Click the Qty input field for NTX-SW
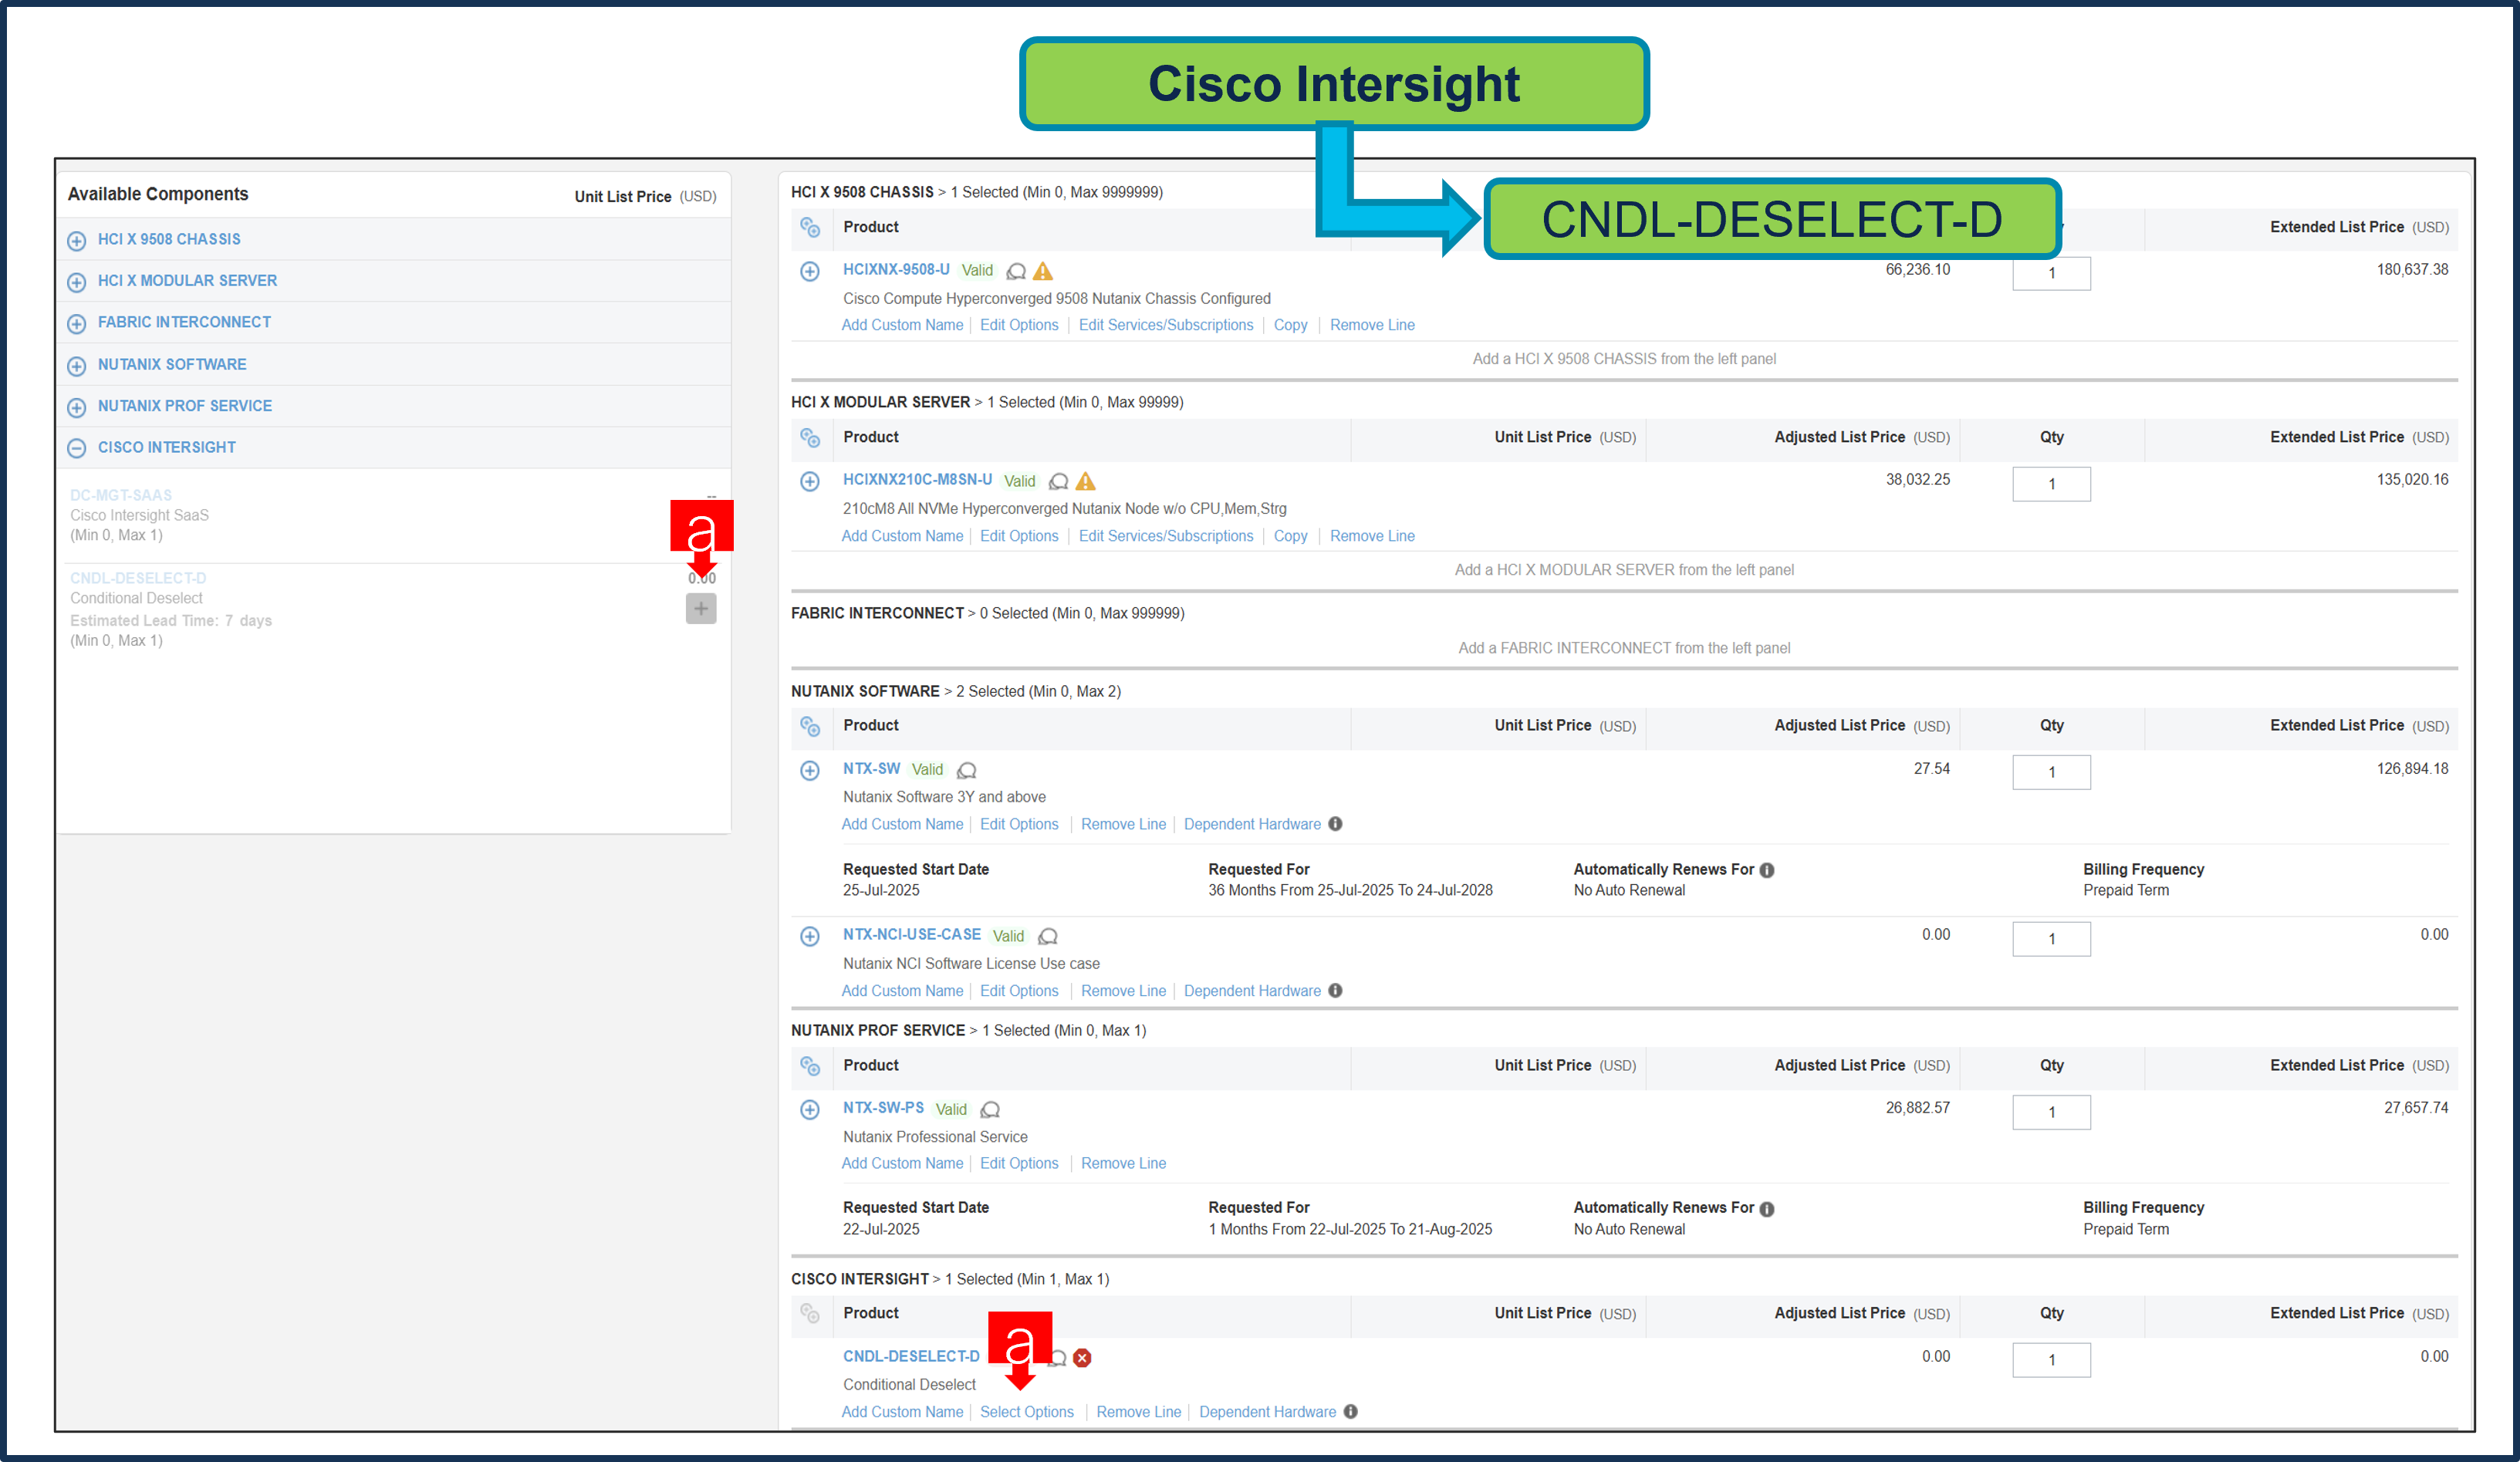The image size is (2520, 1462). click(2051, 772)
